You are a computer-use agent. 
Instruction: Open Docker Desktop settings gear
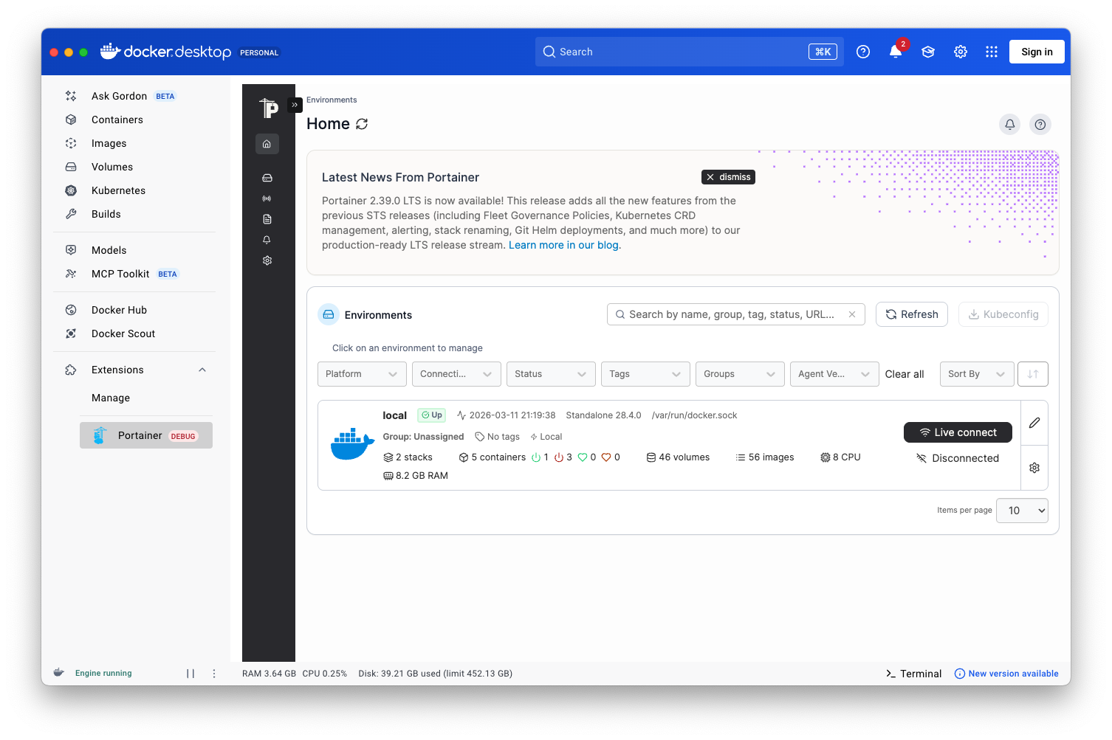(x=961, y=52)
